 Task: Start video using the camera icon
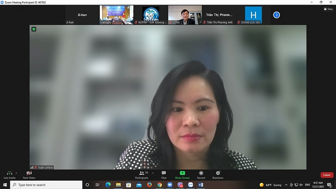(29, 173)
